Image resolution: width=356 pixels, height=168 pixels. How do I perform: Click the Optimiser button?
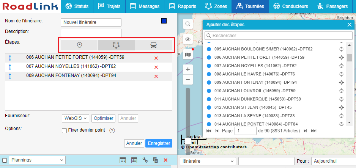(x=104, y=118)
